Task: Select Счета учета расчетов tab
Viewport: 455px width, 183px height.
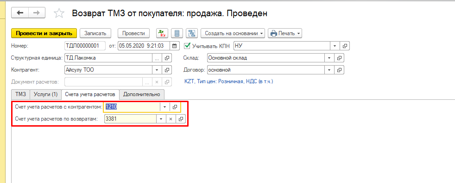Action: pyautogui.click(x=90, y=94)
